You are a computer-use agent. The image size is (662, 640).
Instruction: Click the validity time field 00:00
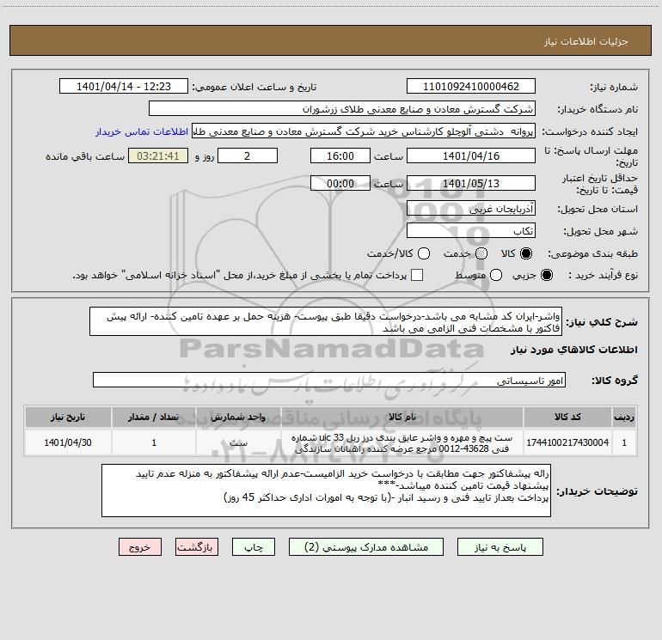[x=340, y=184]
